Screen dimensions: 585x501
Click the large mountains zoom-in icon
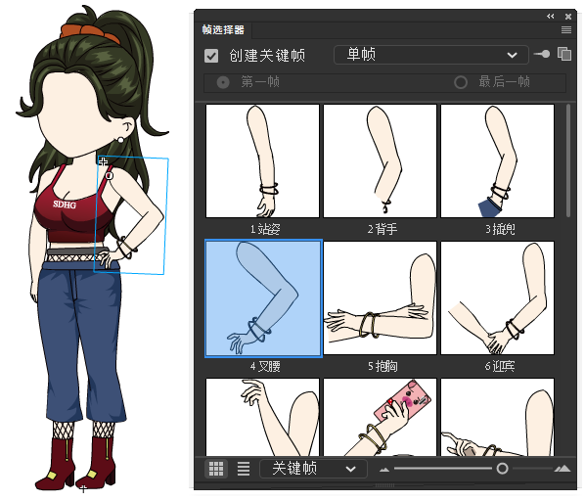pos(562,469)
